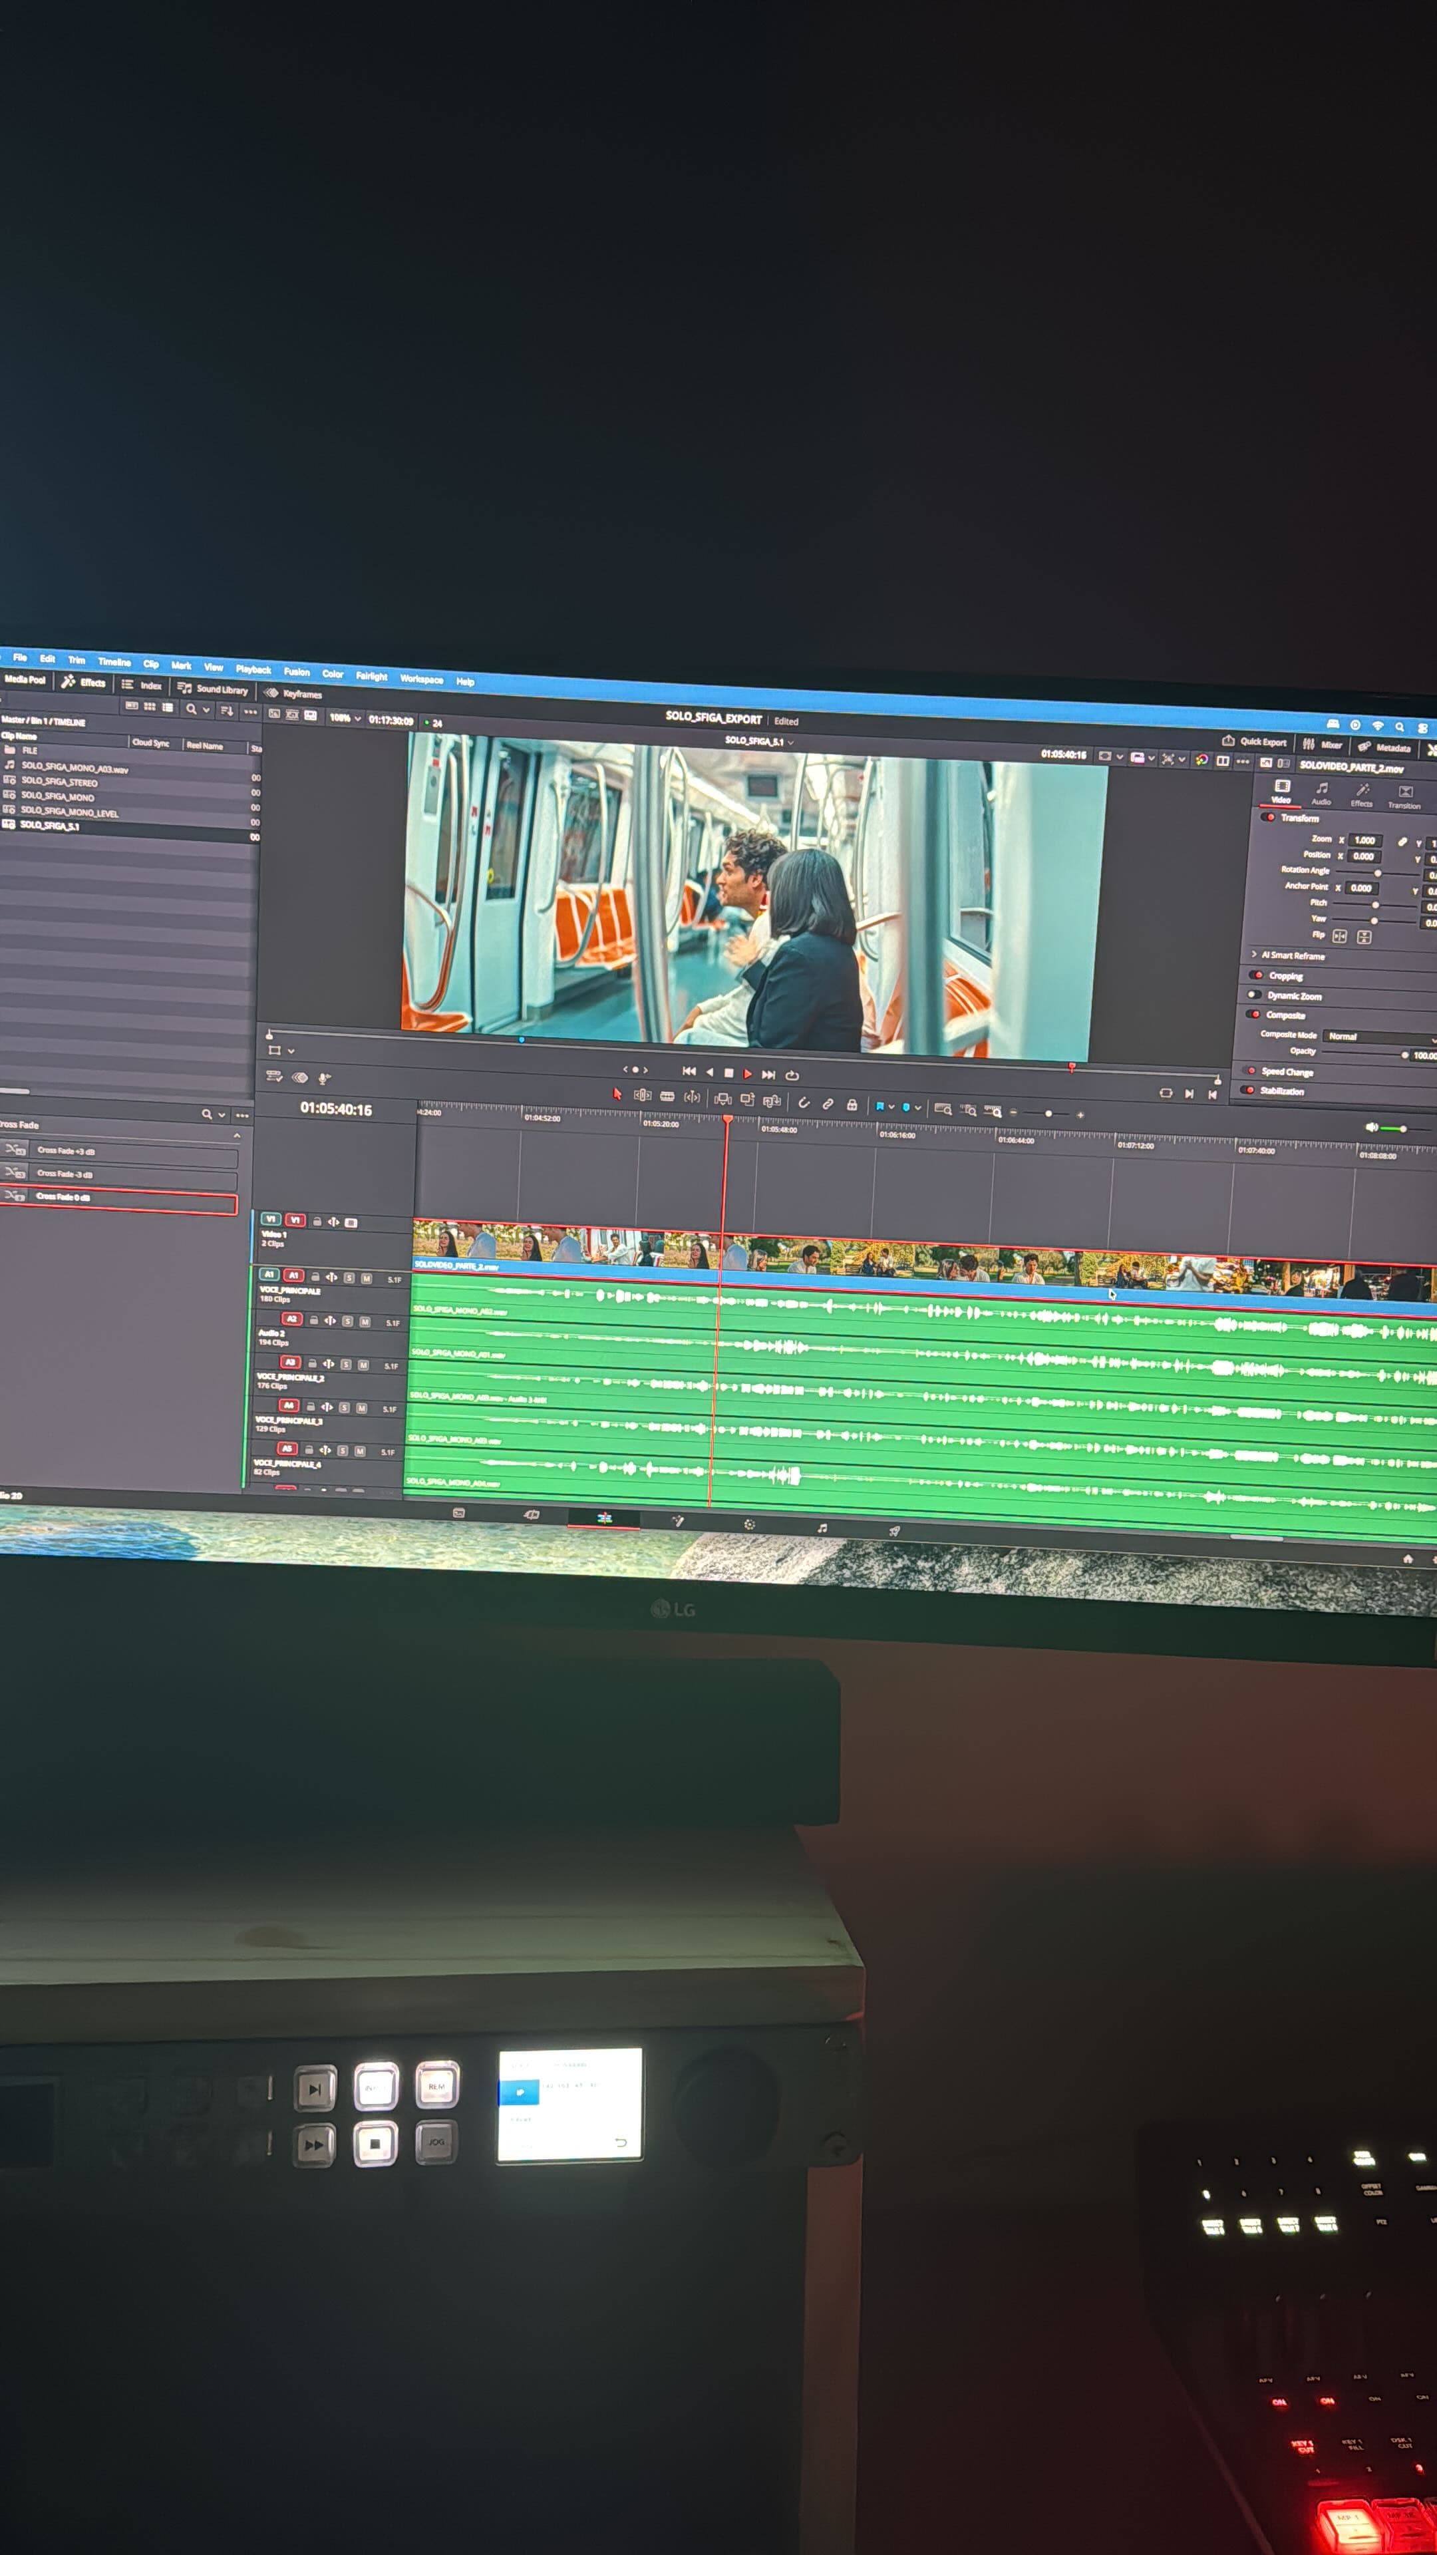Switch to Inspector Audio tab
1437x2555 pixels.
pyautogui.click(x=1321, y=794)
